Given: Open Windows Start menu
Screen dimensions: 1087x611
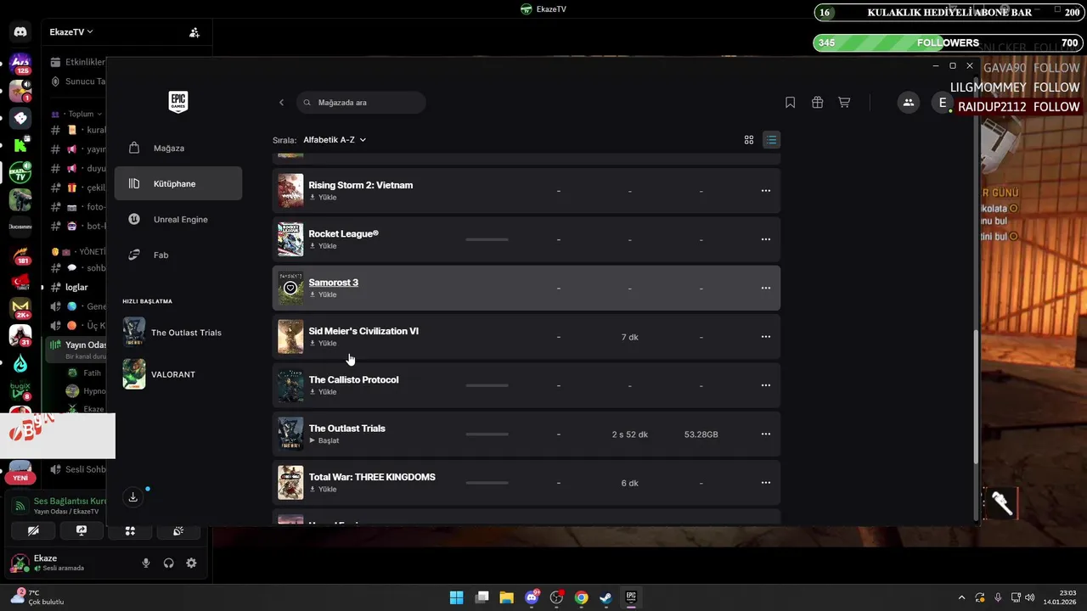Looking at the screenshot, I should tap(457, 597).
